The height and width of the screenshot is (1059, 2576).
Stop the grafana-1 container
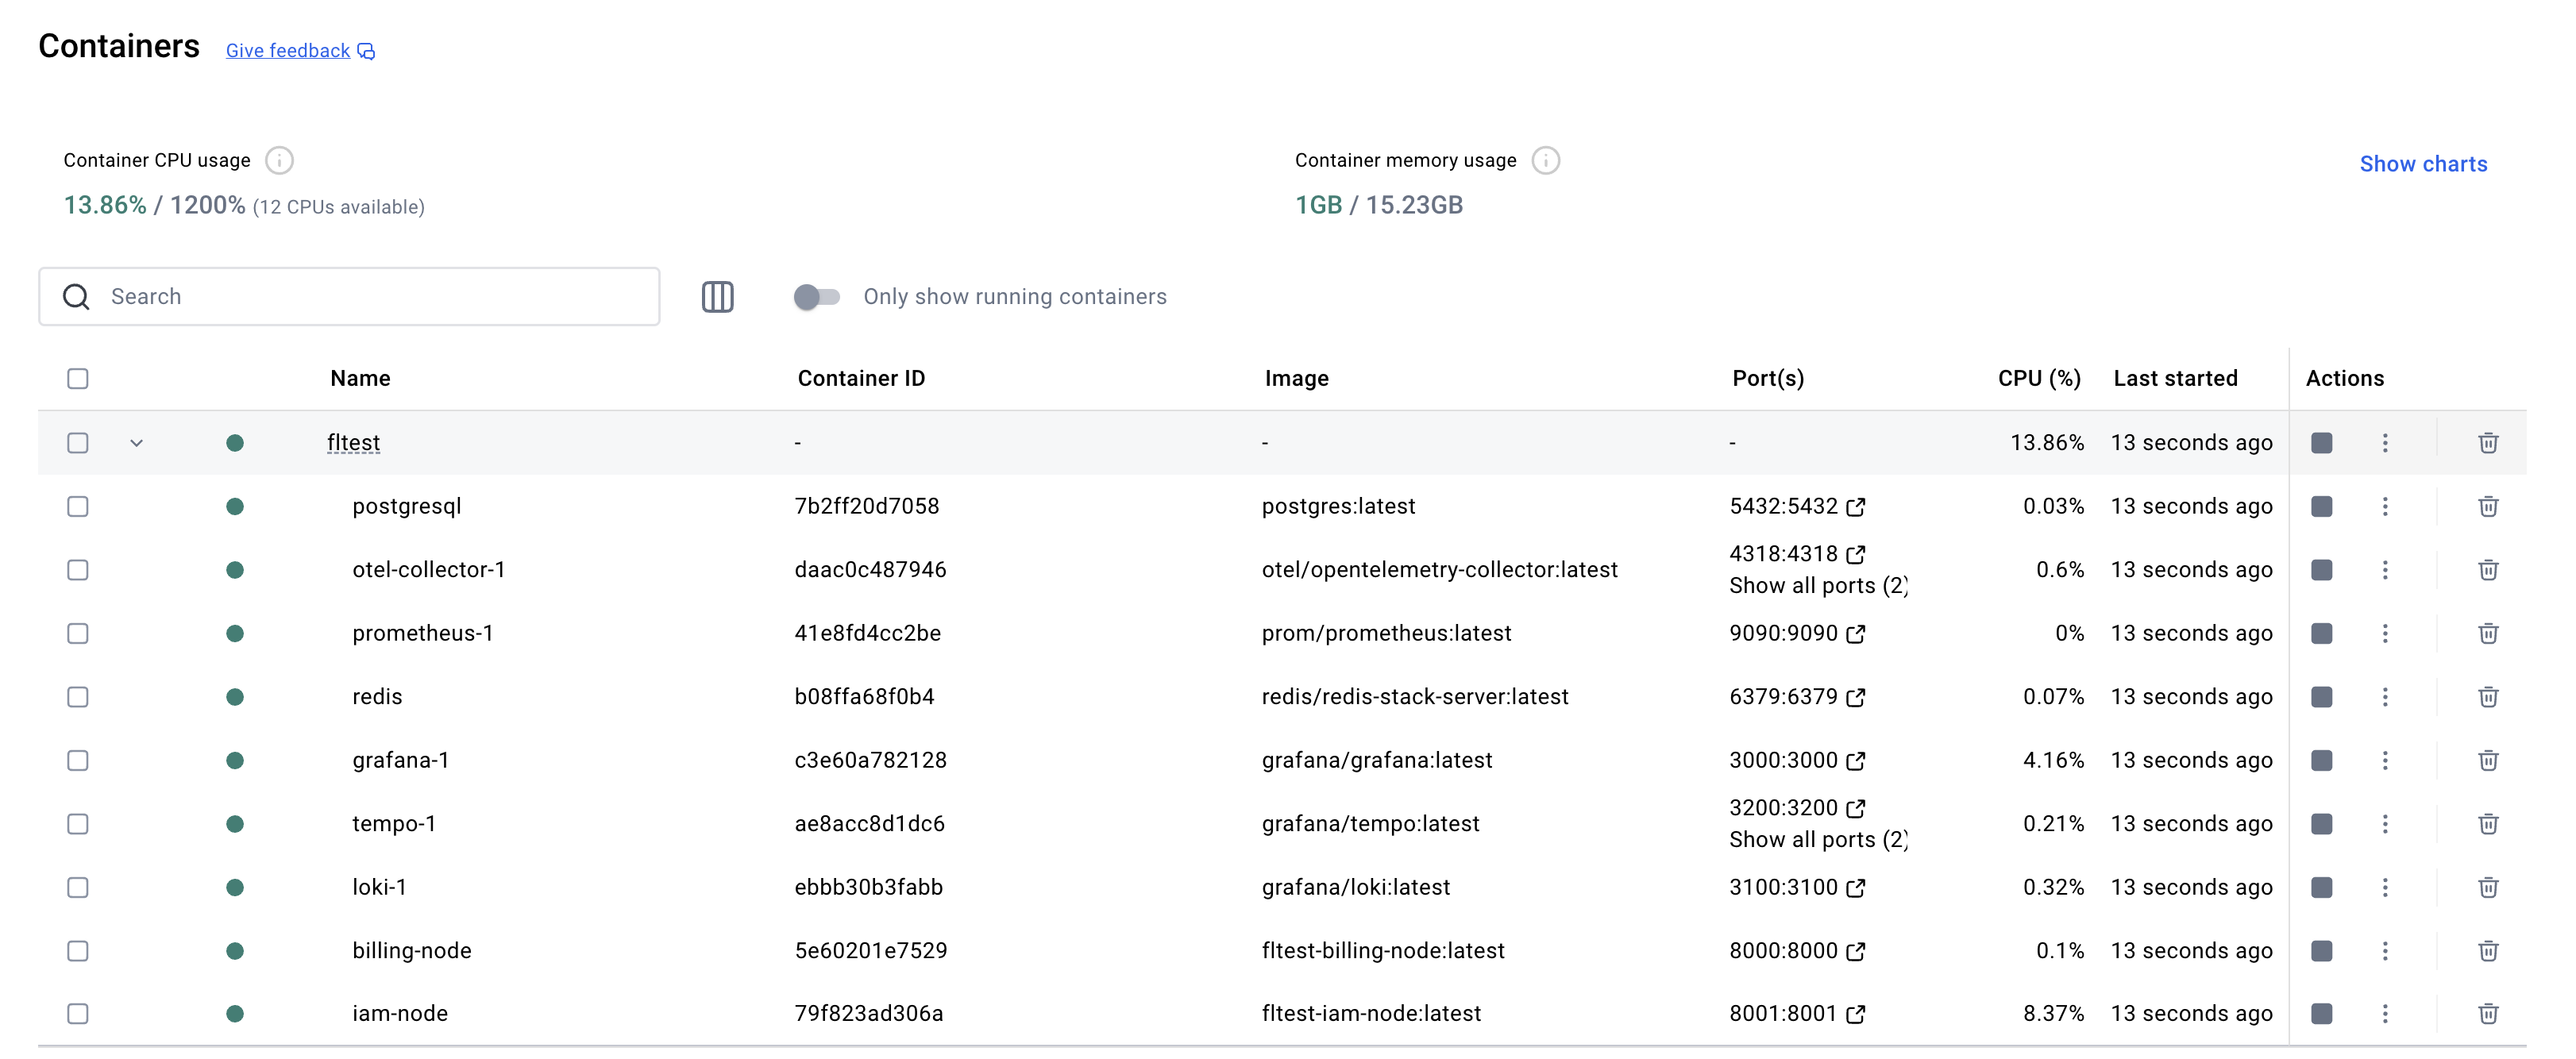pos(2321,760)
